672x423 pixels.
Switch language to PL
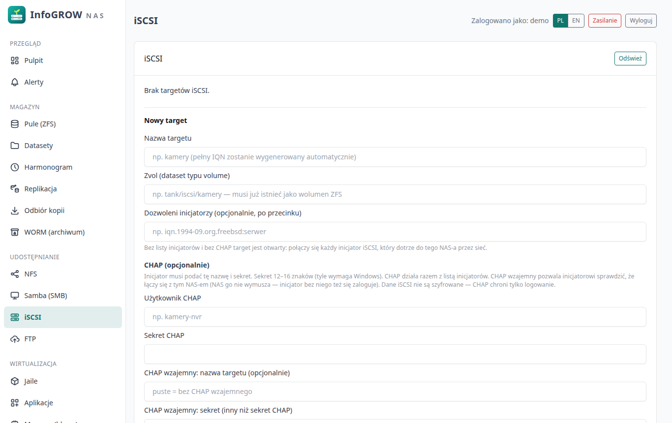(560, 21)
